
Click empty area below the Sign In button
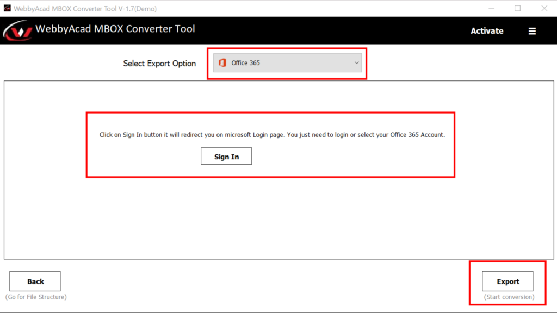click(272, 217)
